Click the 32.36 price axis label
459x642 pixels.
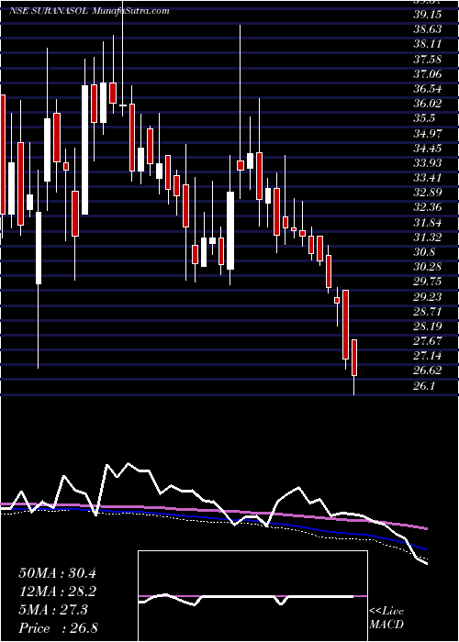pyautogui.click(x=428, y=207)
